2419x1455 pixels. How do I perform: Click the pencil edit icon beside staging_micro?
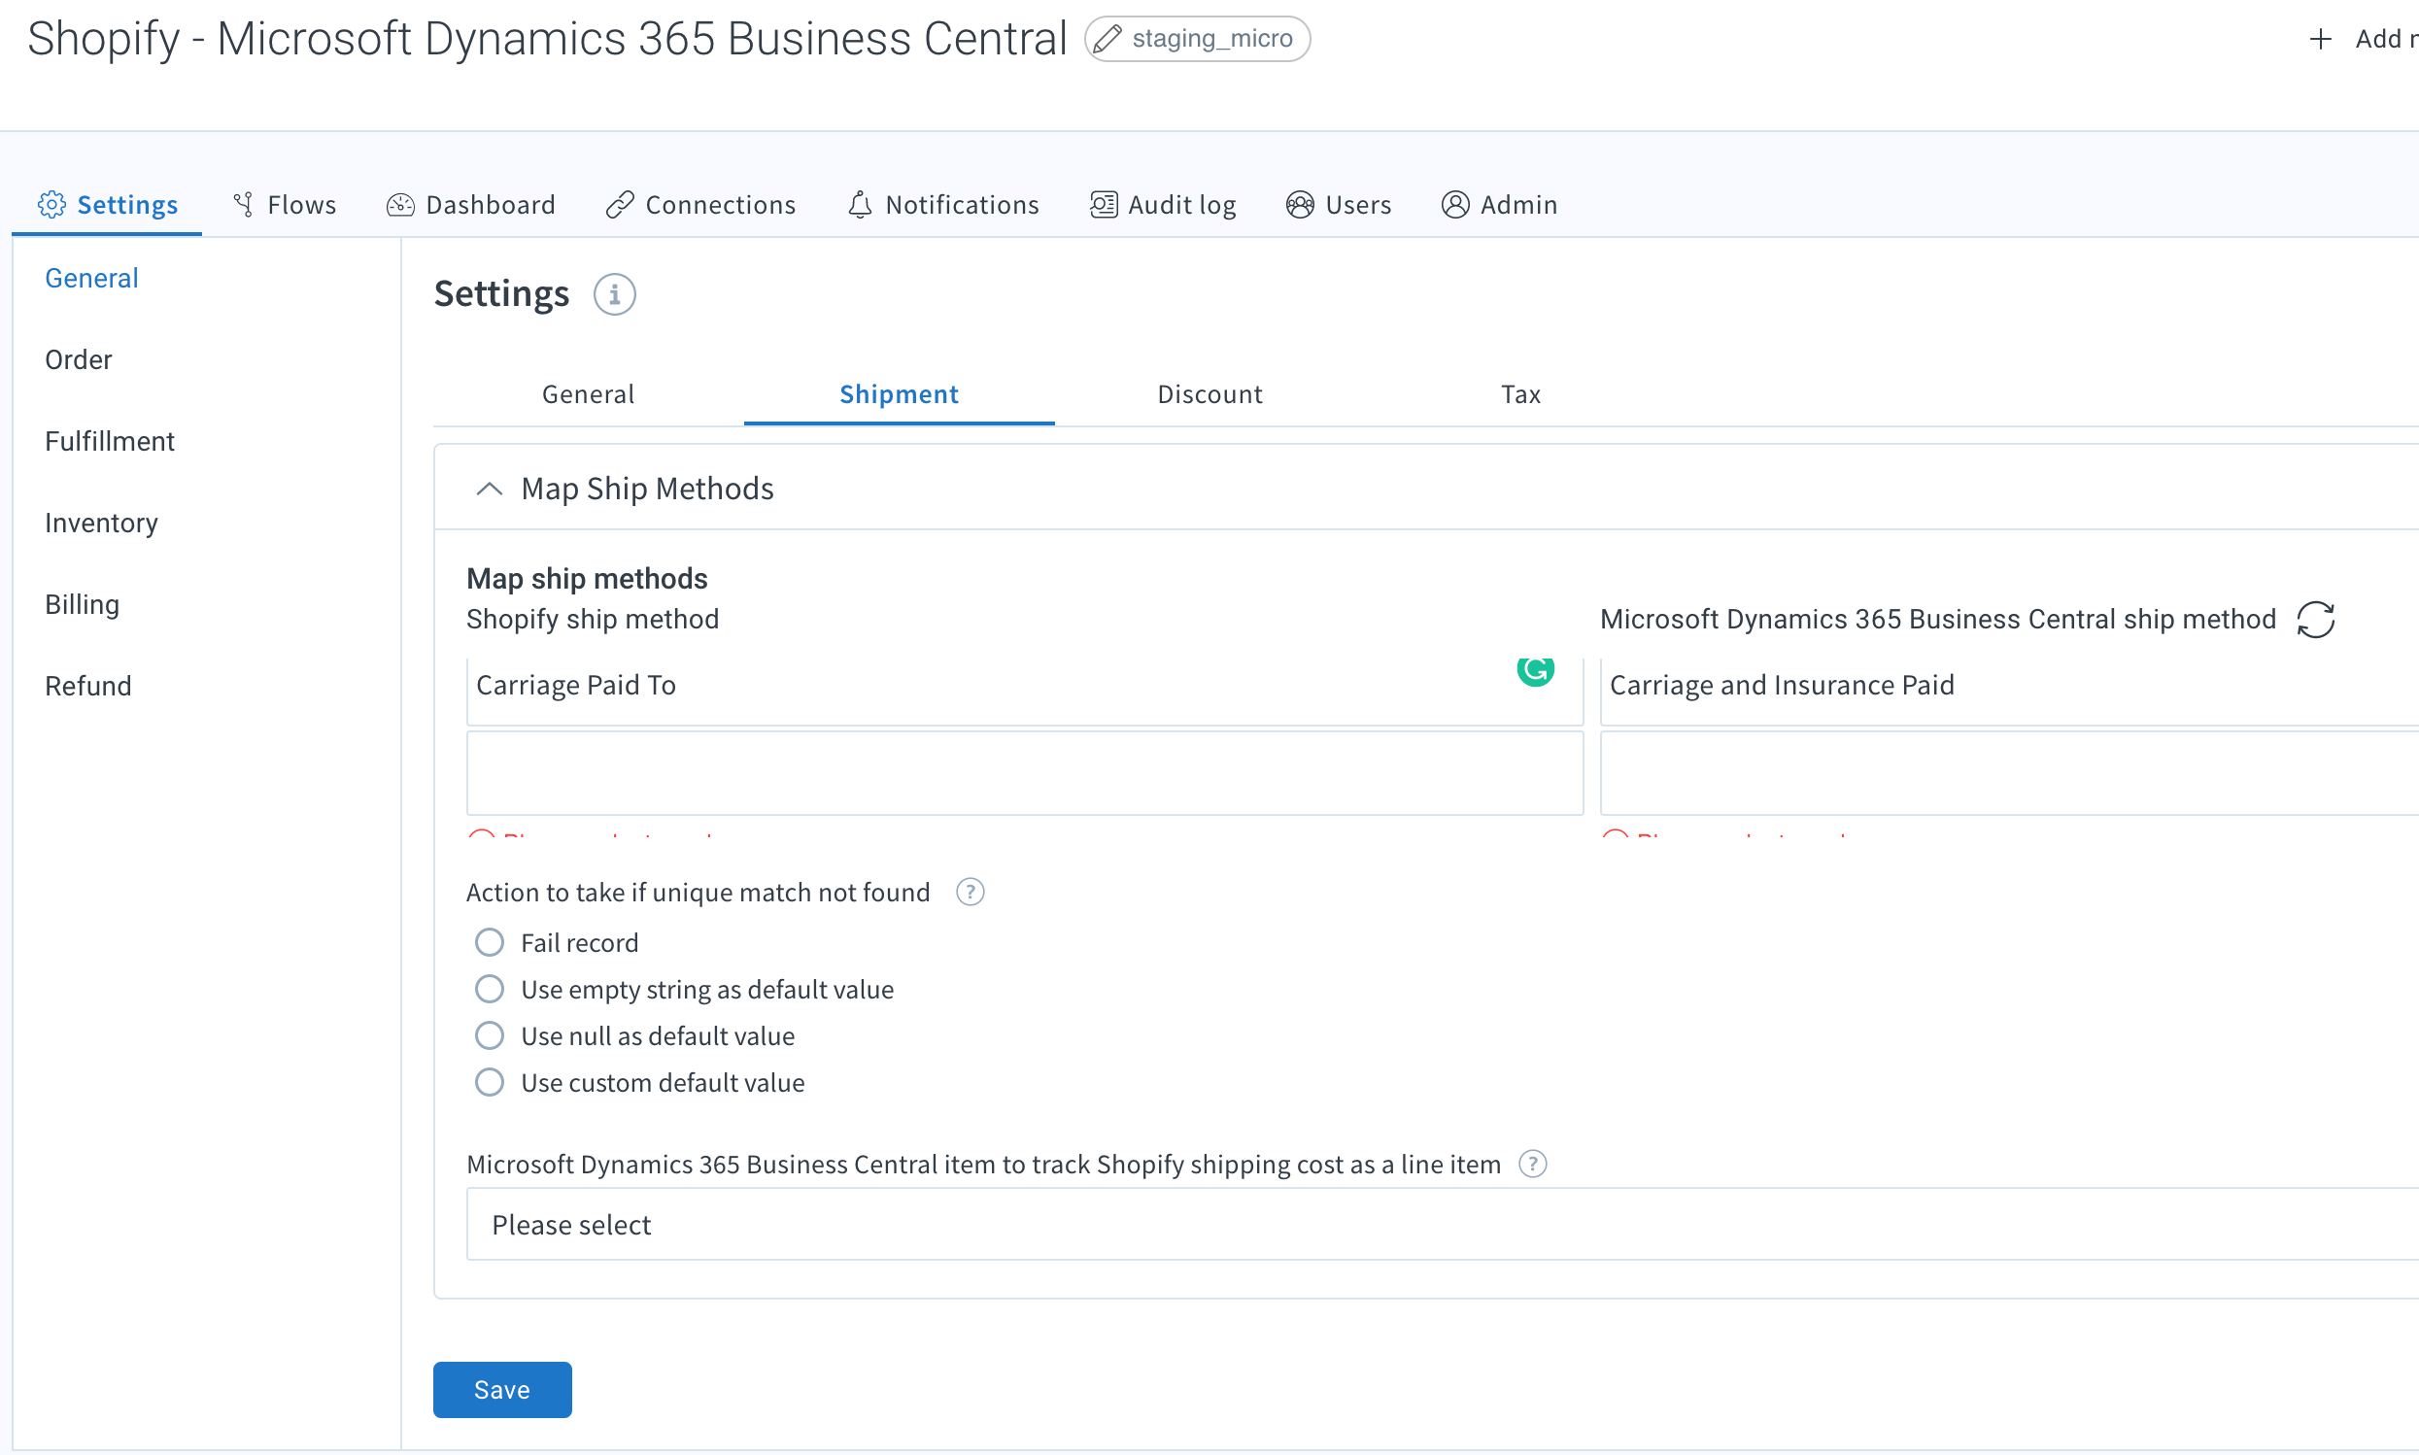point(1108,39)
